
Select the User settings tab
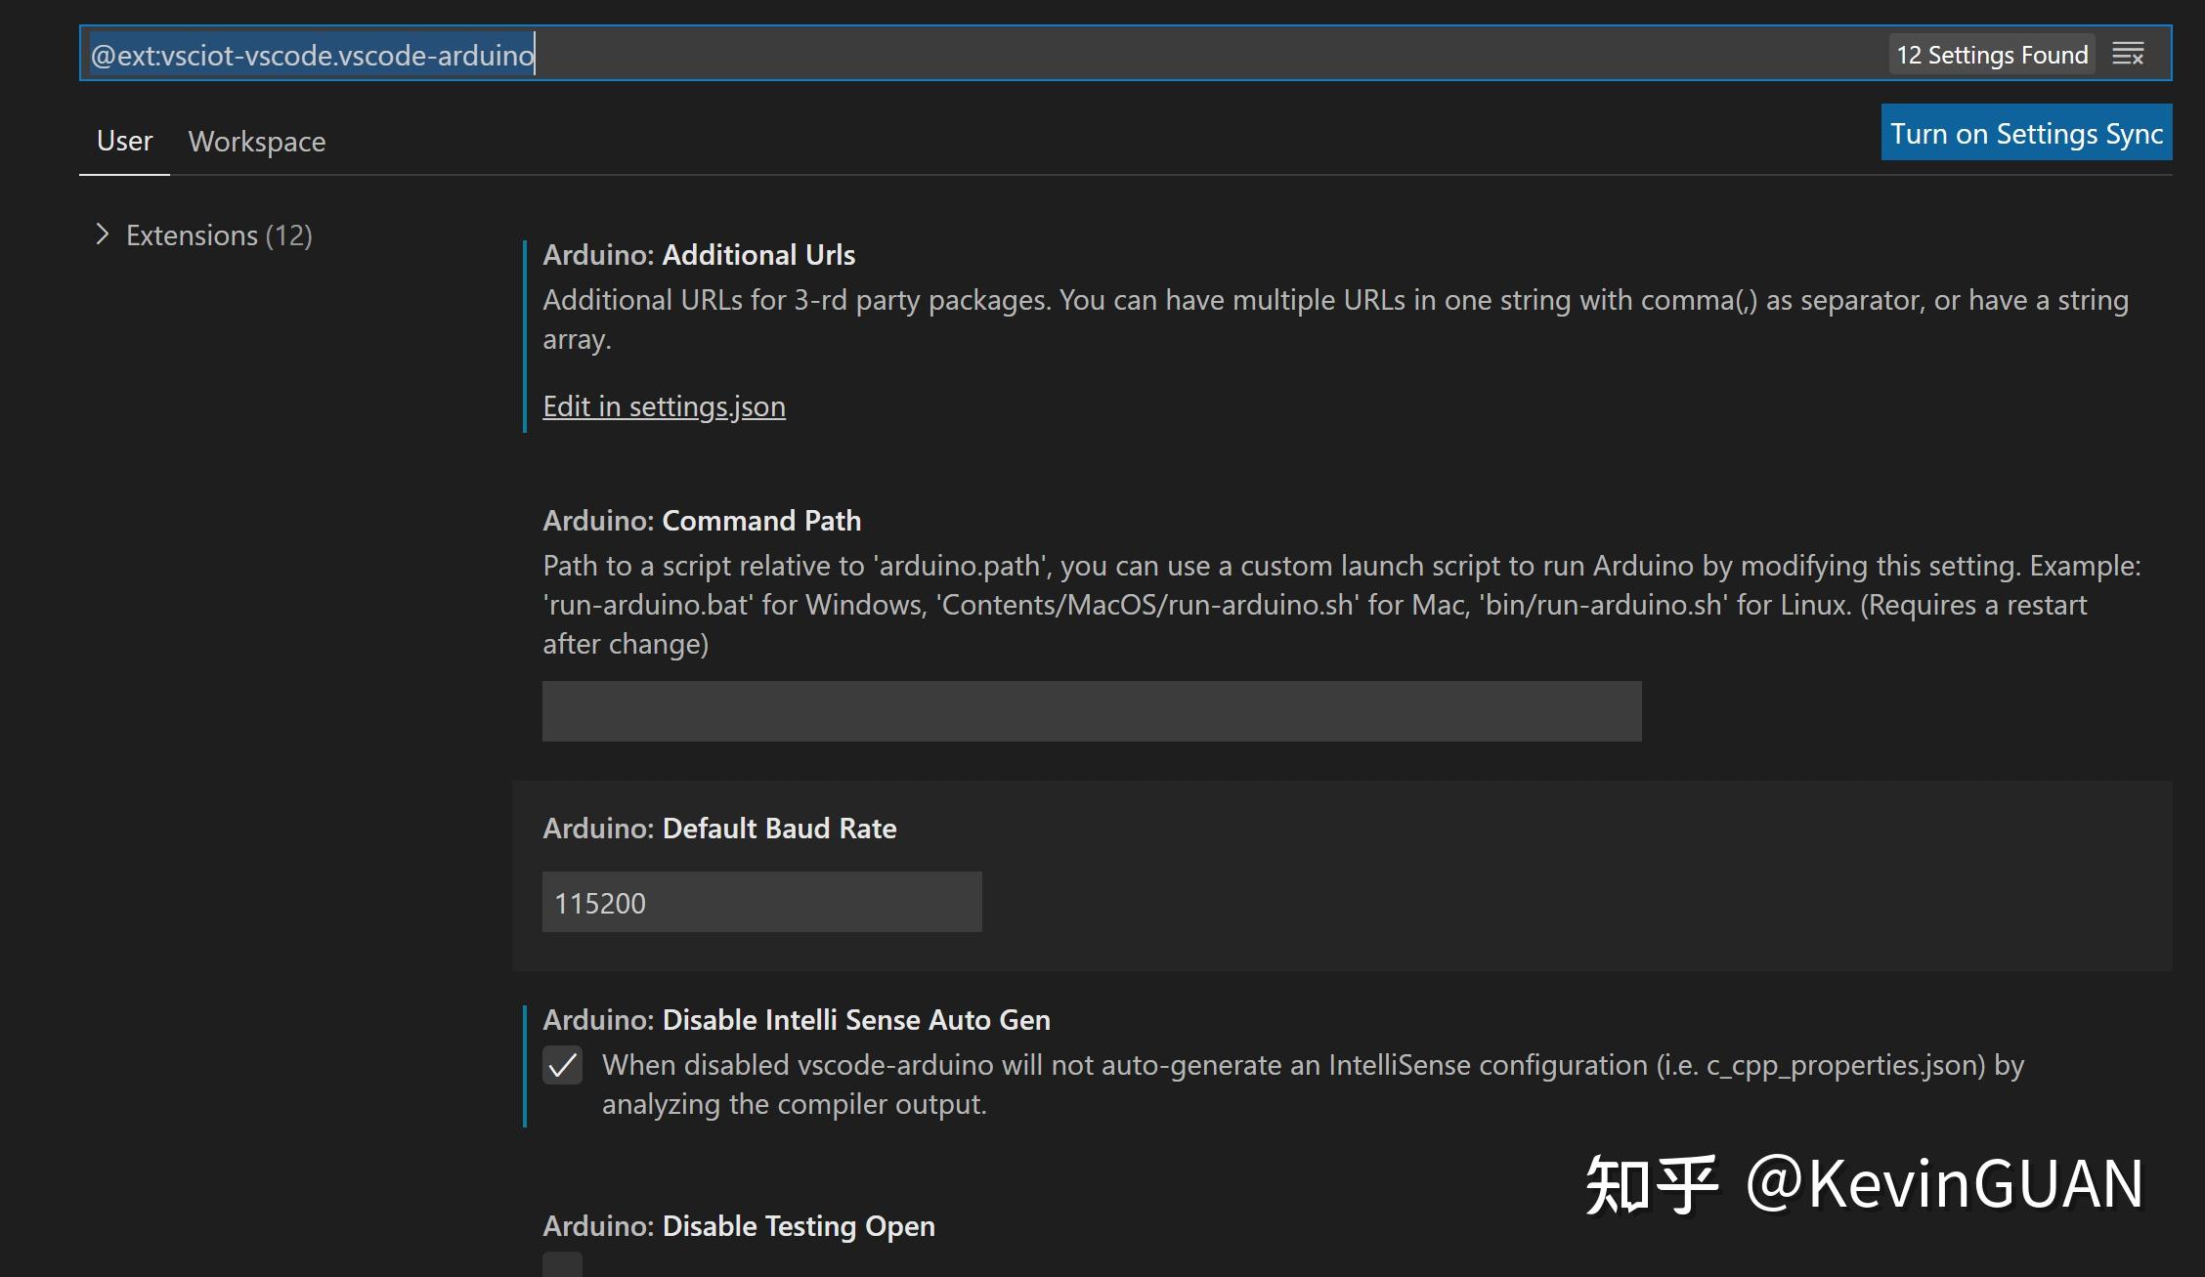pos(123,140)
